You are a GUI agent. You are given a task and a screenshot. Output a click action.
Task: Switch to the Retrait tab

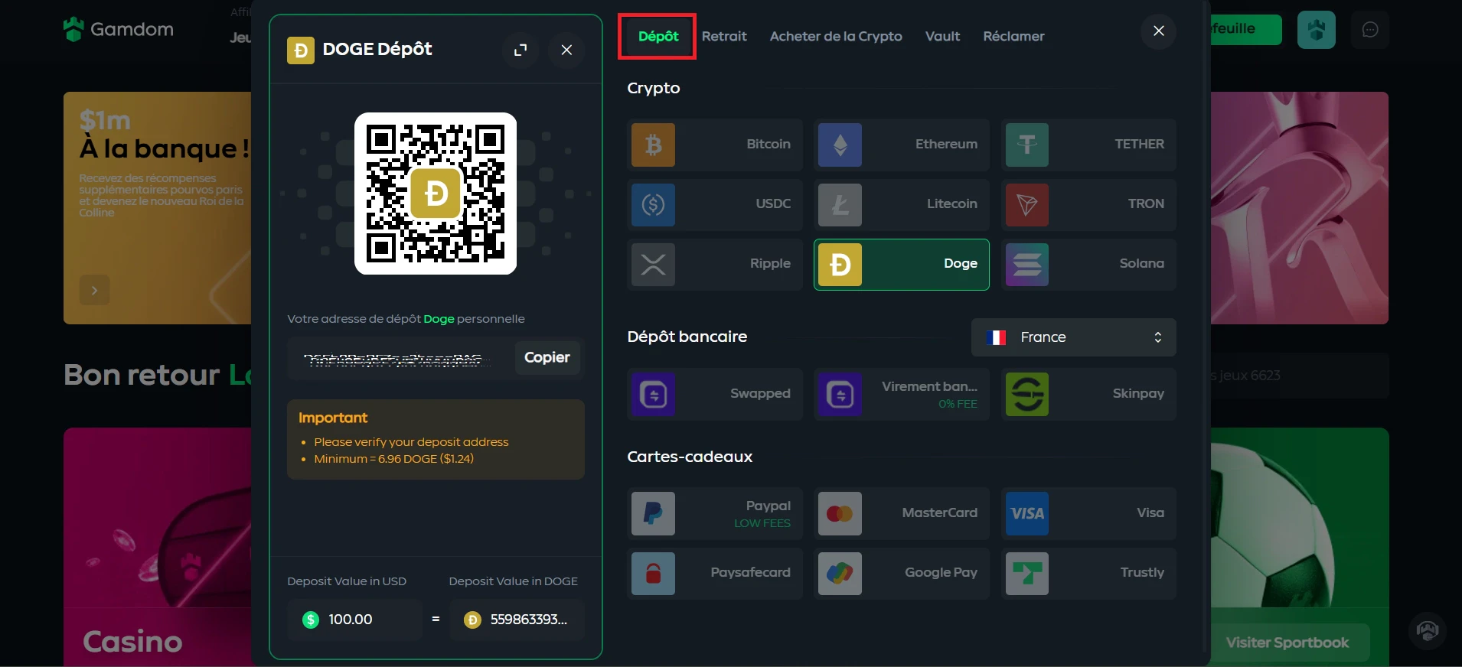point(724,37)
